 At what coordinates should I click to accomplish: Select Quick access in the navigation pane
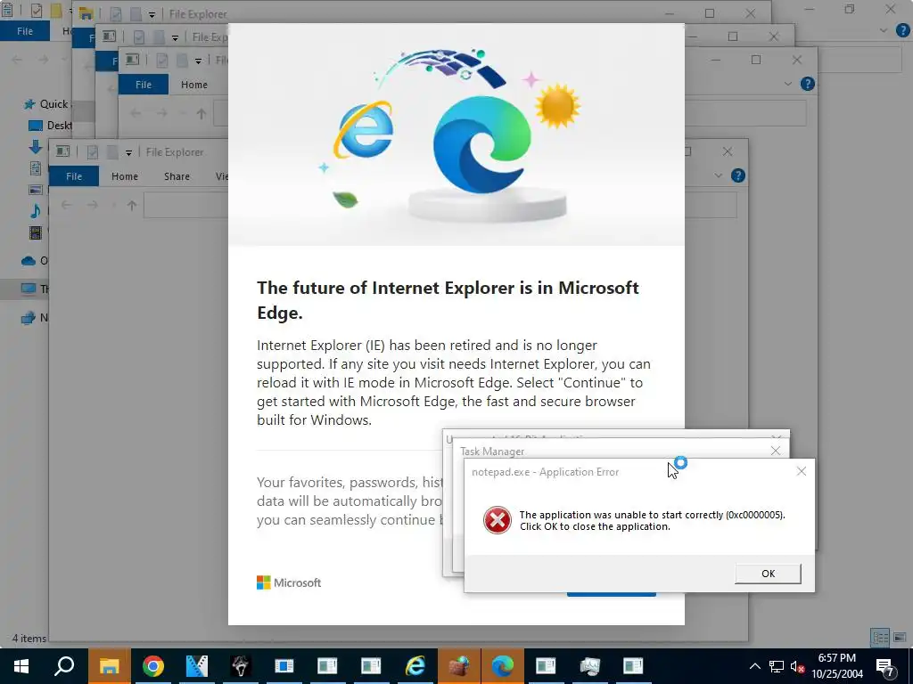(x=47, y=104)
